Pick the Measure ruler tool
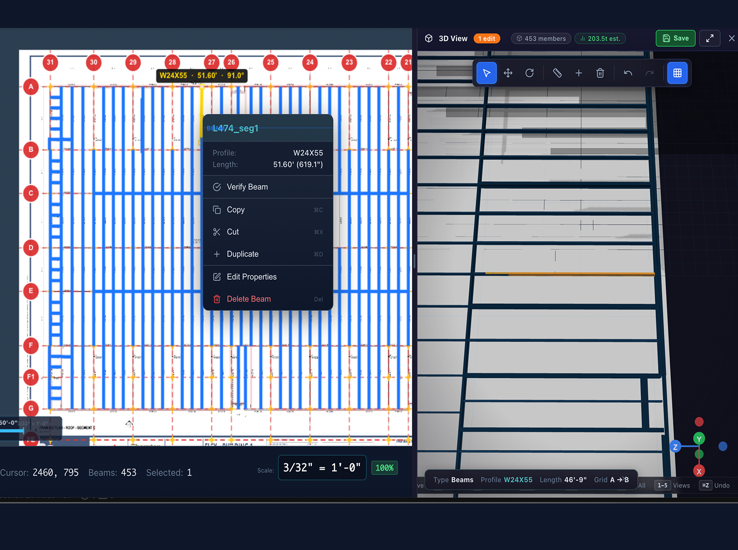738x550 pixels. (557, 73)
